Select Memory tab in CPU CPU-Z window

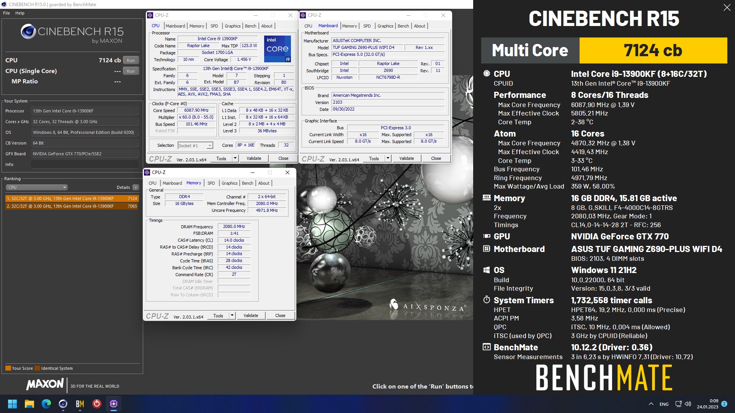click(x=197, y=26)
